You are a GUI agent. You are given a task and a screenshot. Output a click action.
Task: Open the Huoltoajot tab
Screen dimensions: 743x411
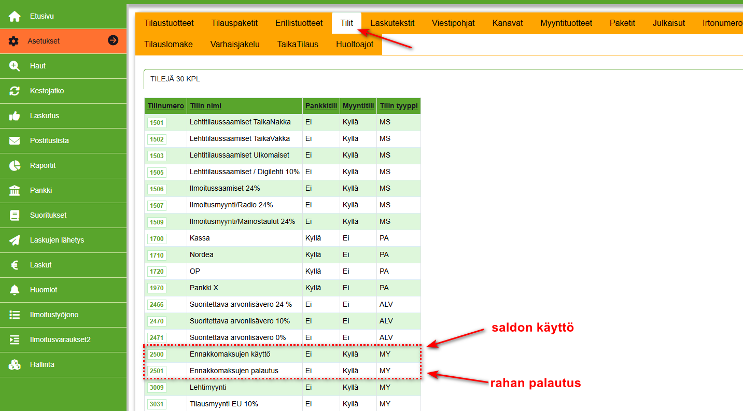pyautogui.click(x=355, y=45)
